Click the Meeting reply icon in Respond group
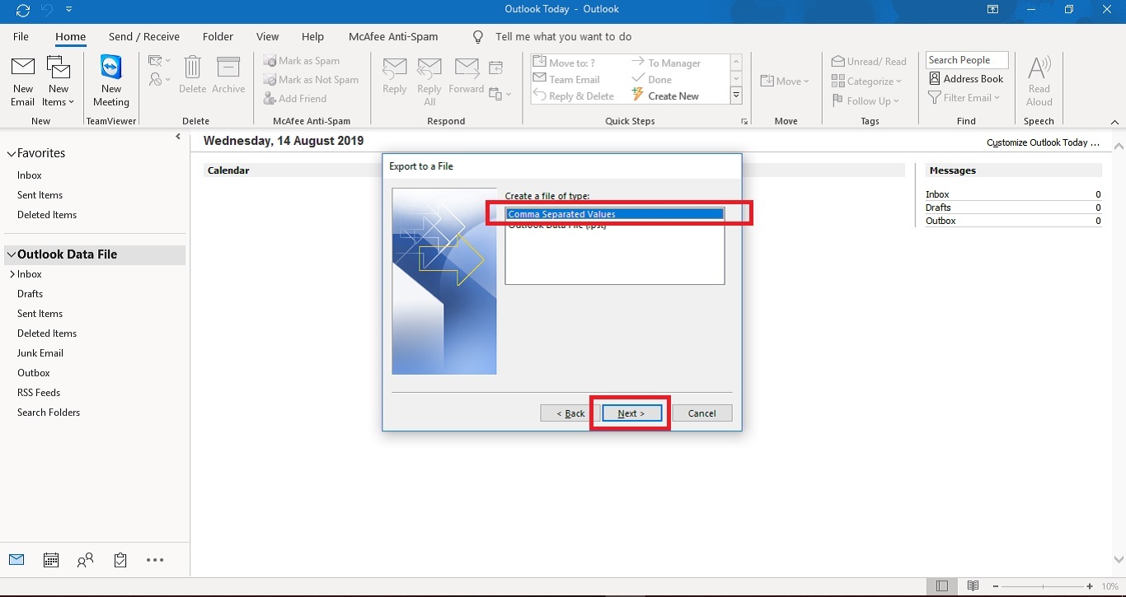Screen dimensions: 1126x597 pos(496,68)
